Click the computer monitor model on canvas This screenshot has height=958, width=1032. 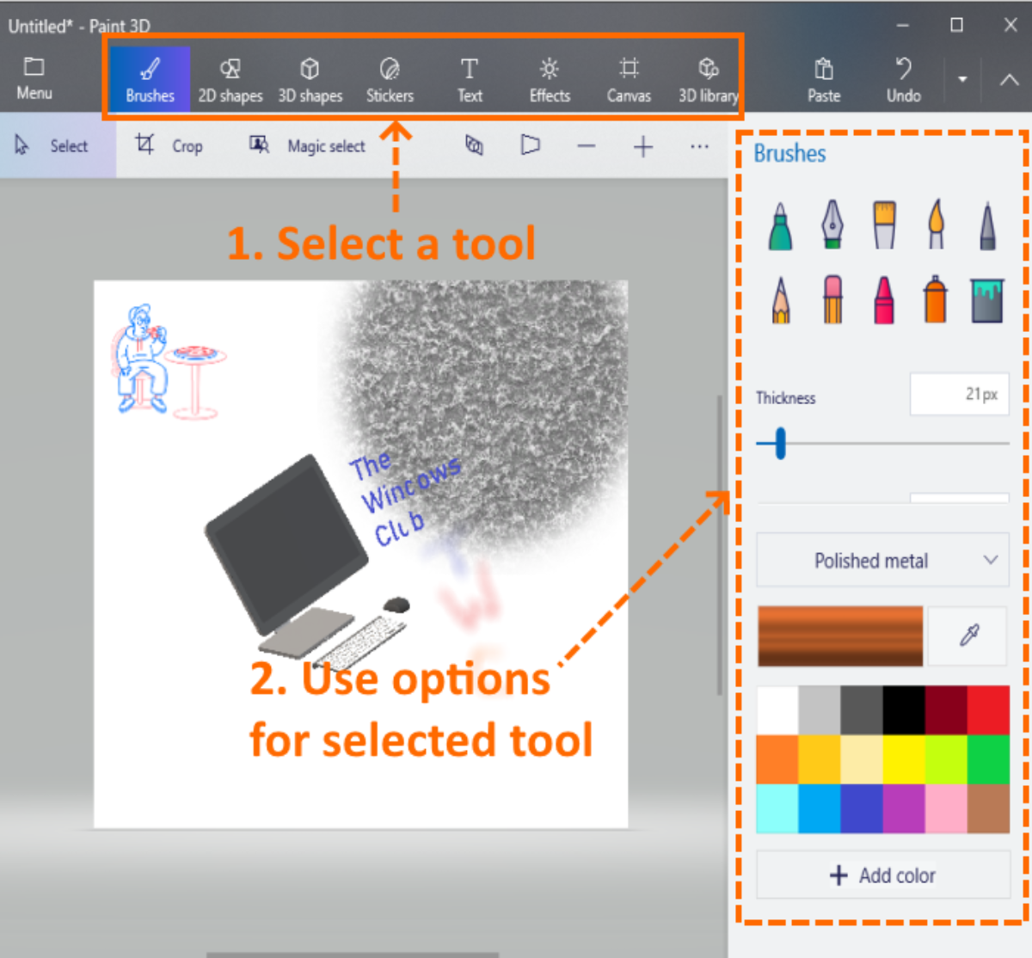coord(286,544)
